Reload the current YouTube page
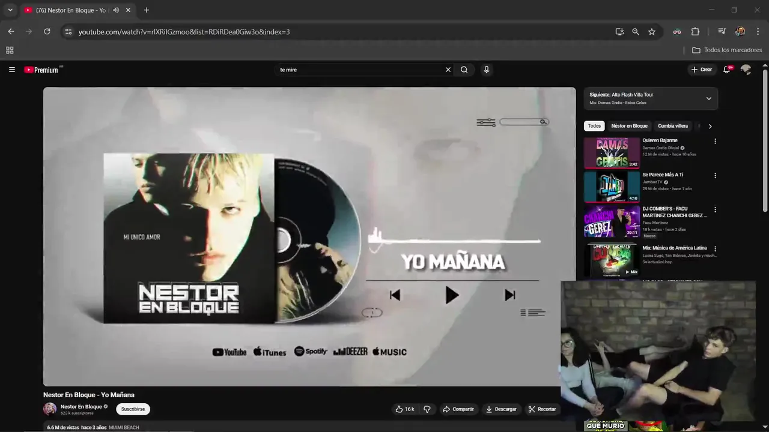Screen dimensions: 769x432 (x=47, y=32)
